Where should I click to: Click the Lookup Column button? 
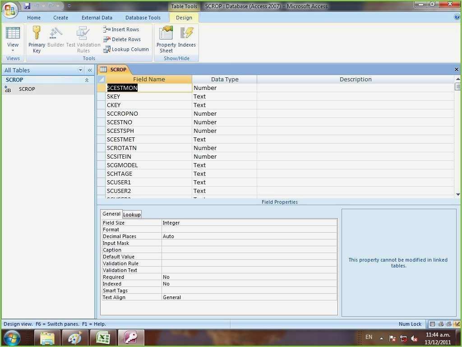click(x=126, y=49)
